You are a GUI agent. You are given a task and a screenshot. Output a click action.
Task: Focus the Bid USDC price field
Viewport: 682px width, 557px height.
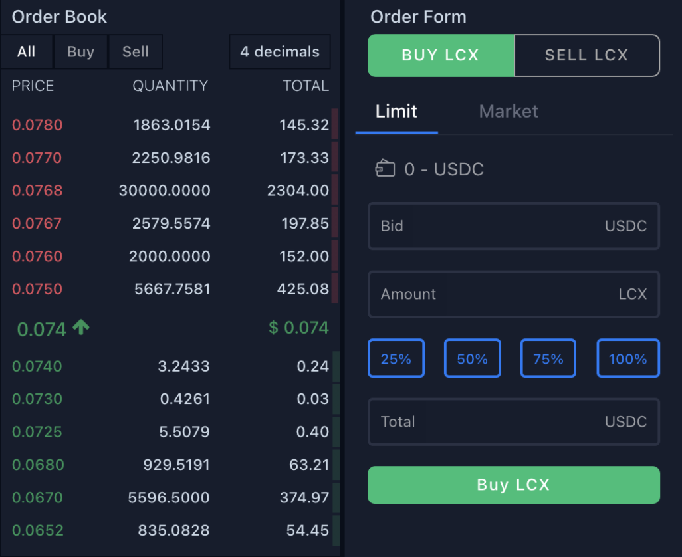(514, 226)
